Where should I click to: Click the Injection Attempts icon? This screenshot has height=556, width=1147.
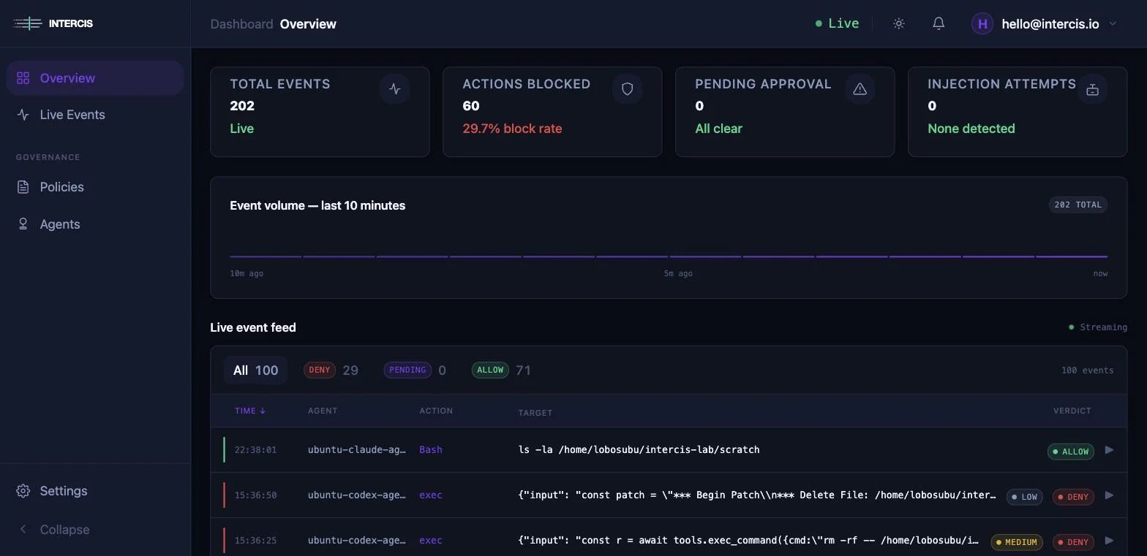pyautogui.click(x=1092, y=89)
